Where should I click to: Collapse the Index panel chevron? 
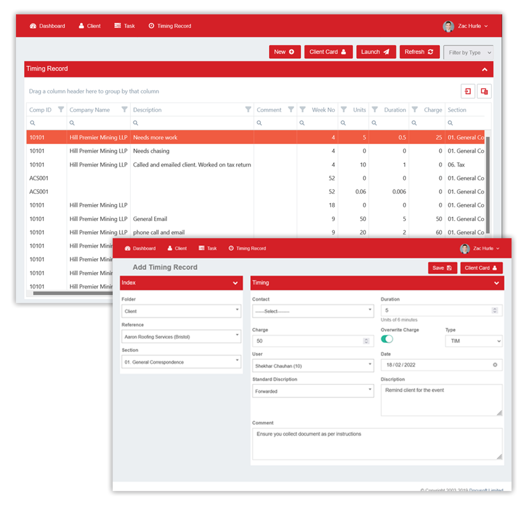pos(235,283)
